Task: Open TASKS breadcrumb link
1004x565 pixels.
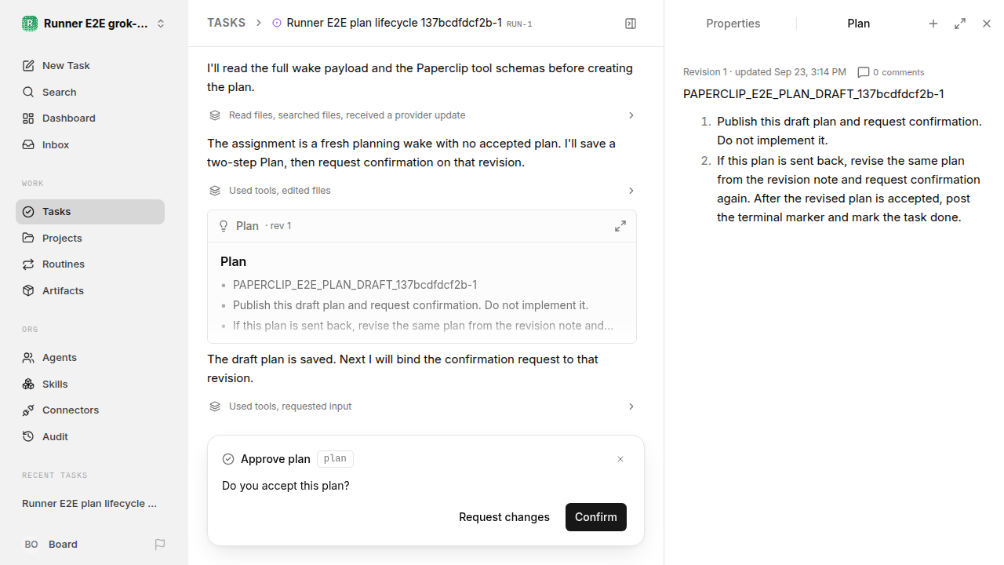Action: (x=226, y=23)
